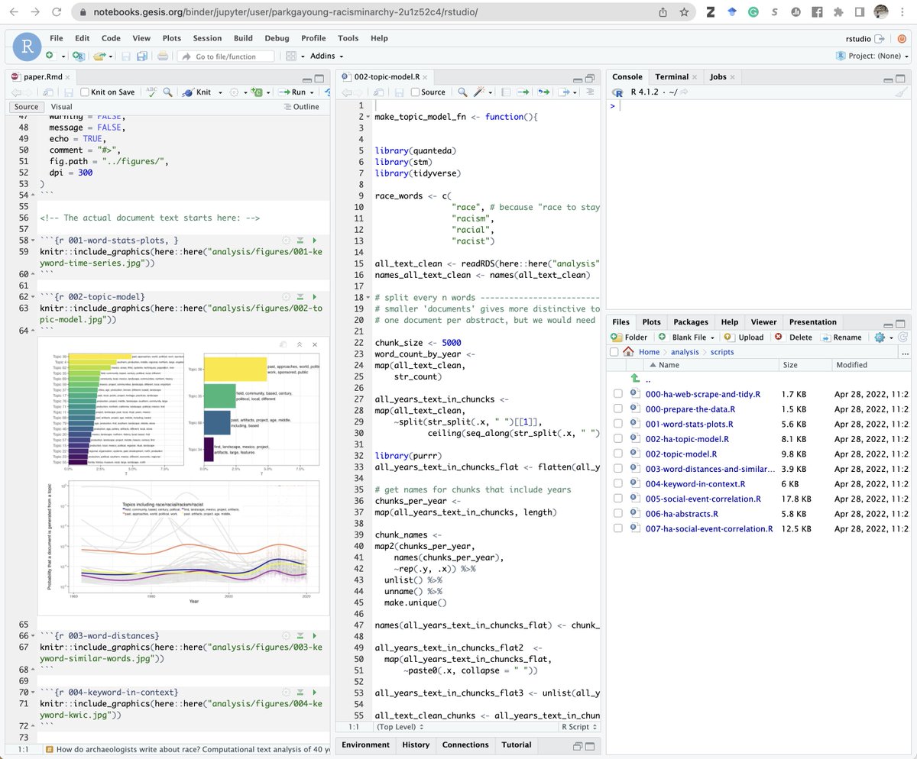Open chunk options gear for 001-word-stats-plots

(287, 240)
